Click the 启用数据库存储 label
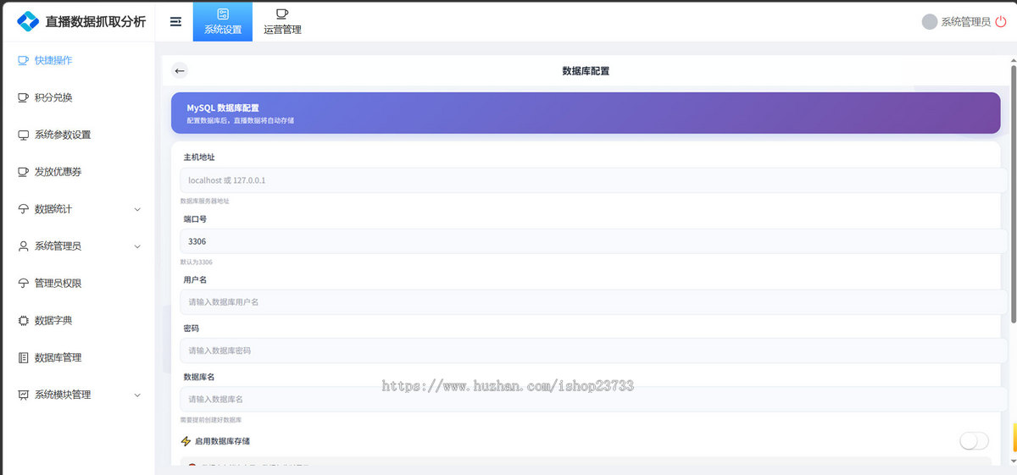Viewport: 1017px width, 475px height. (222, 441)
